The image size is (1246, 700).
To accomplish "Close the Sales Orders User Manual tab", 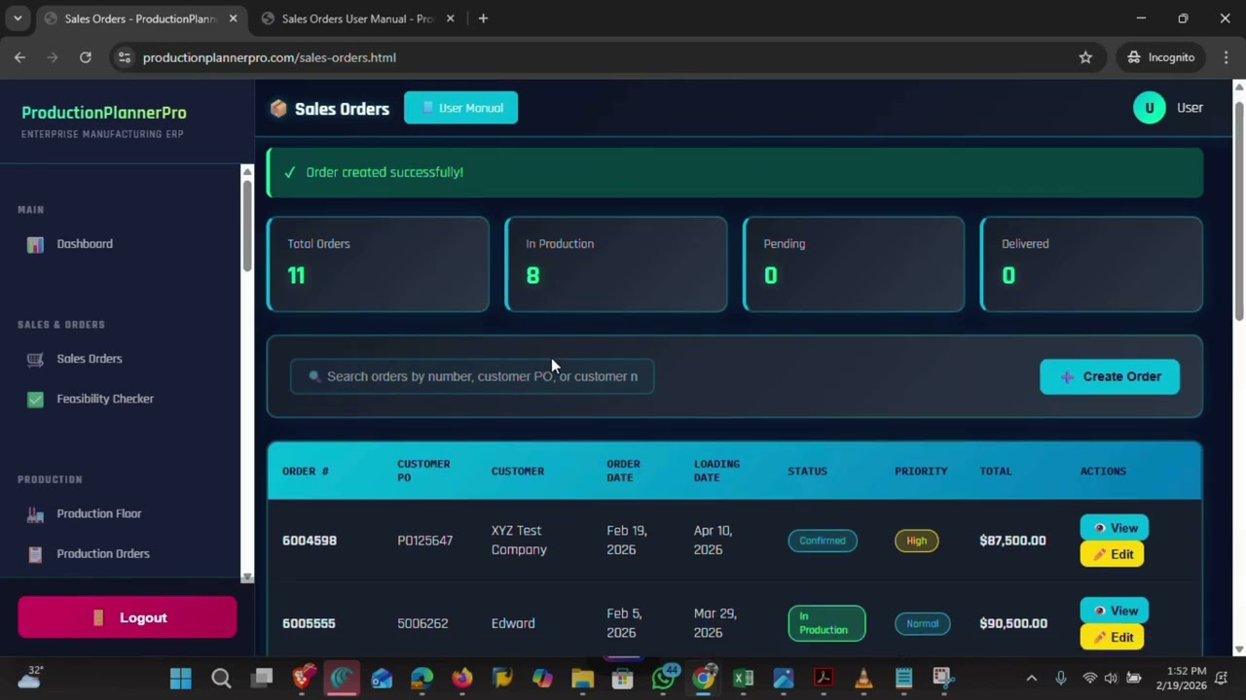I will [x=450, y=18].
